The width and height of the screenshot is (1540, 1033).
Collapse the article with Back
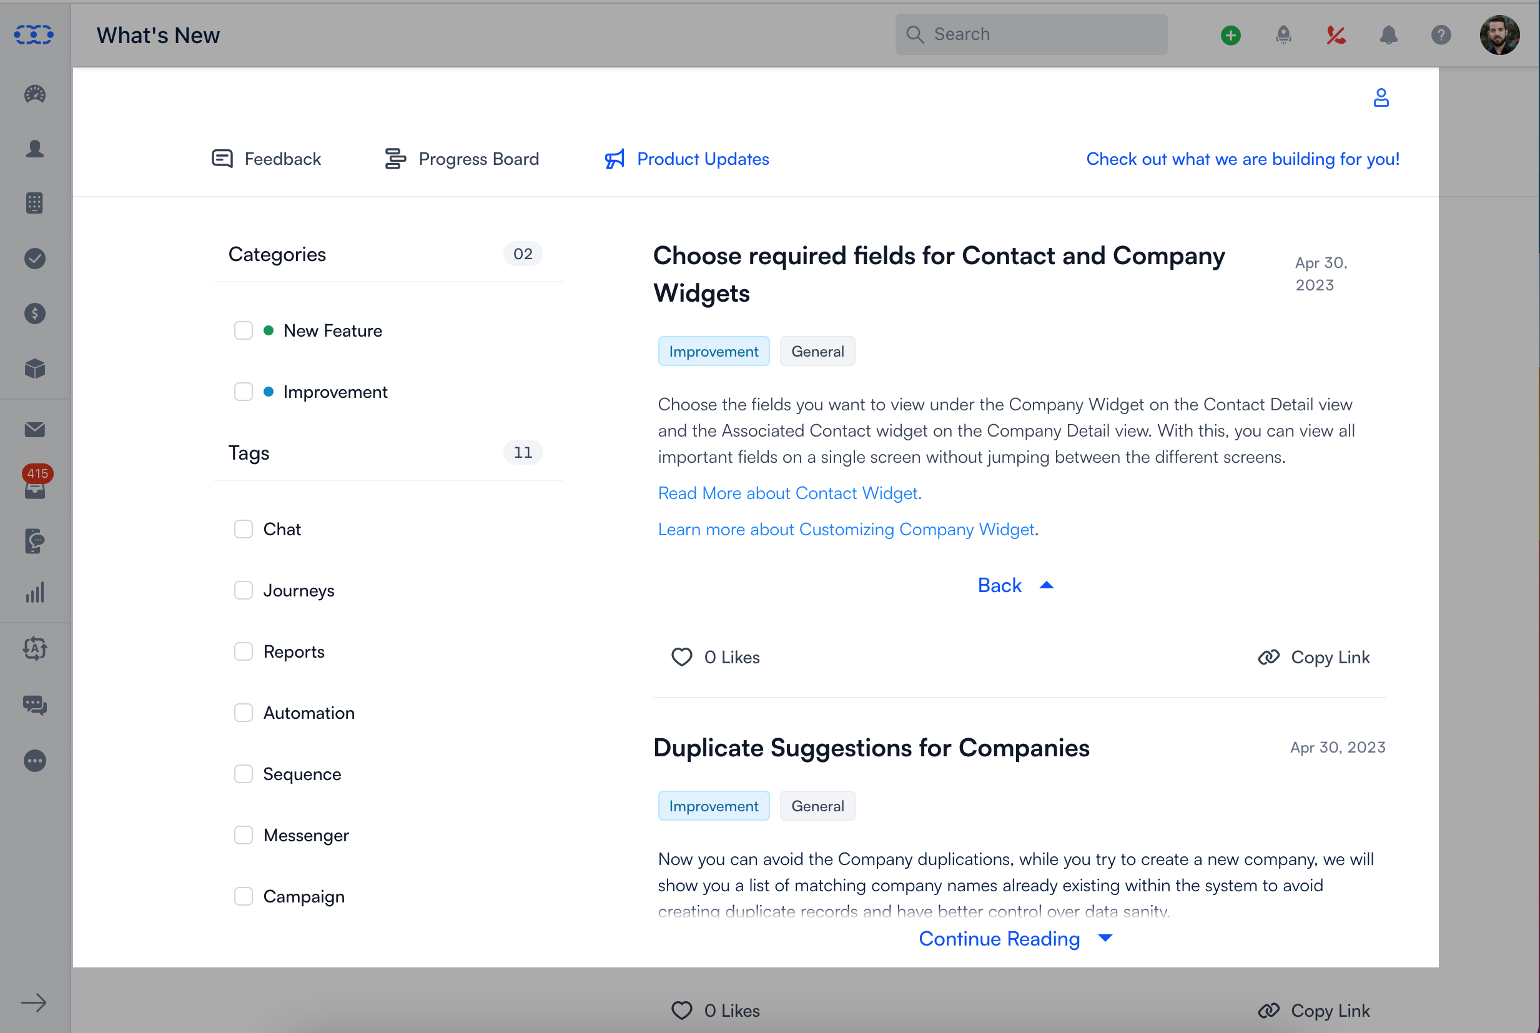(x=1015, y=585)
